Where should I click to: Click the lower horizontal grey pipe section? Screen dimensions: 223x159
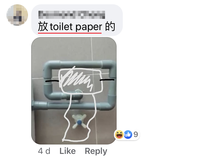(x=74, y=106)
